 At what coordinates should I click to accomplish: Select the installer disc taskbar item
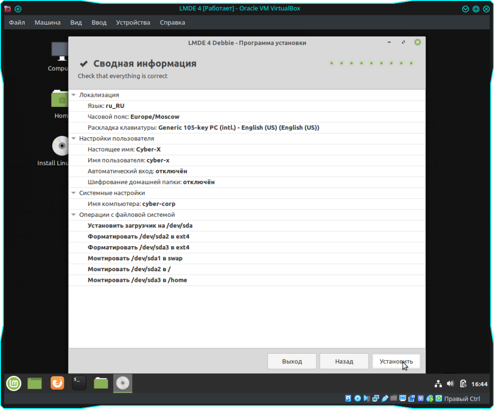point(123,383)
